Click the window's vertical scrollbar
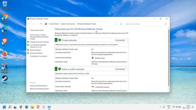This screenshot has width=196, height=110. pos(169,58)
